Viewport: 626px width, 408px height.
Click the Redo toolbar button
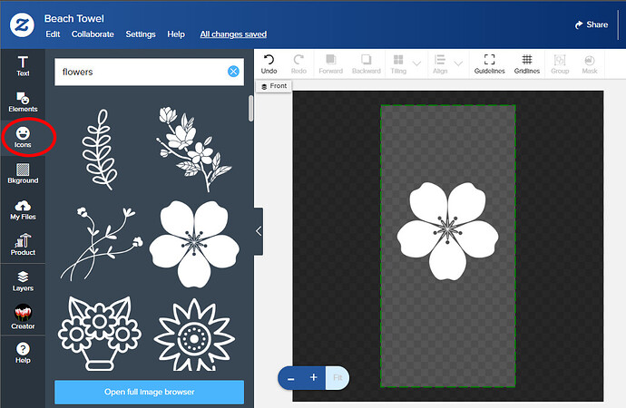coord(298,64)
